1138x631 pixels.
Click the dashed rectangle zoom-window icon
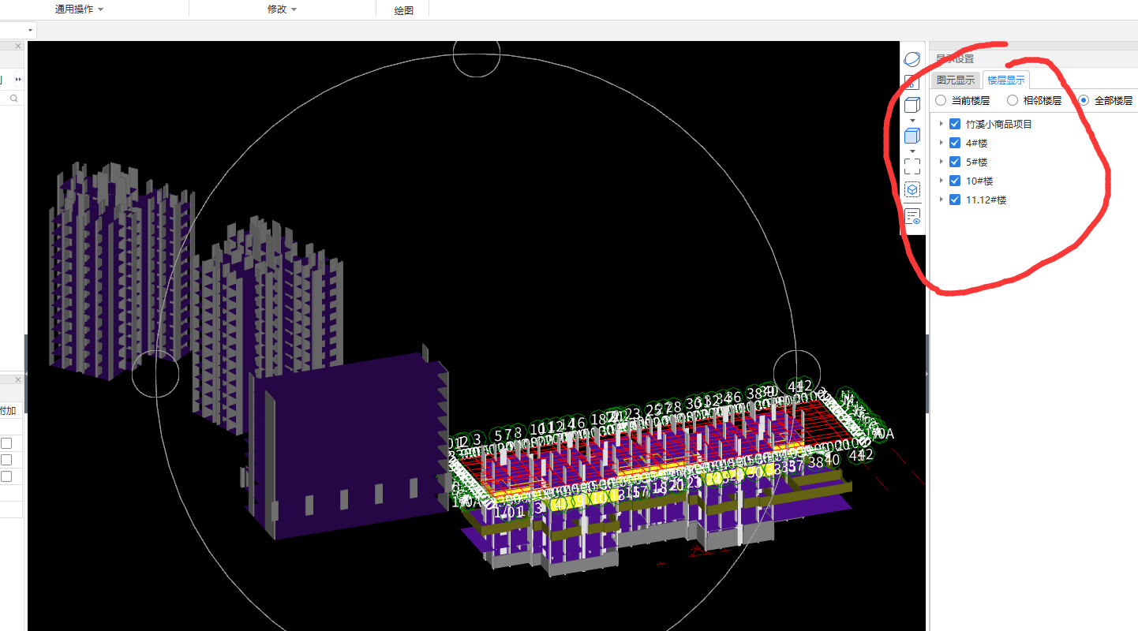[x=912, y=166]
